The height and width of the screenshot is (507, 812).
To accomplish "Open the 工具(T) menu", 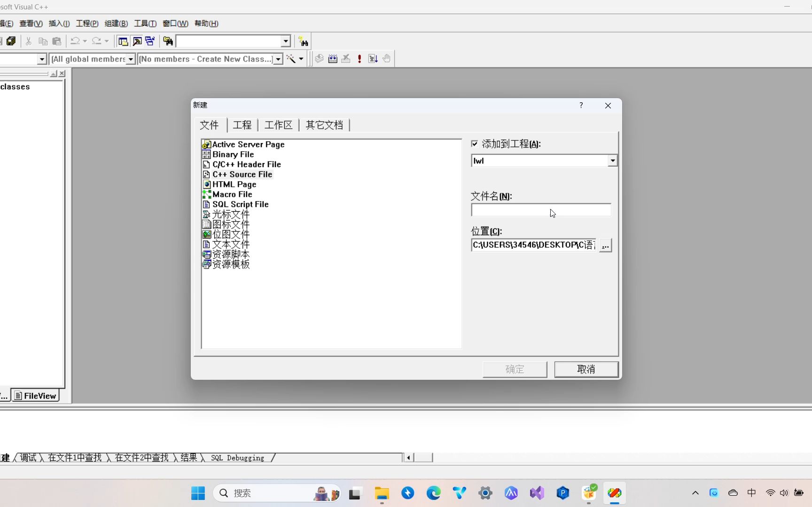I will tap(145, 23).
